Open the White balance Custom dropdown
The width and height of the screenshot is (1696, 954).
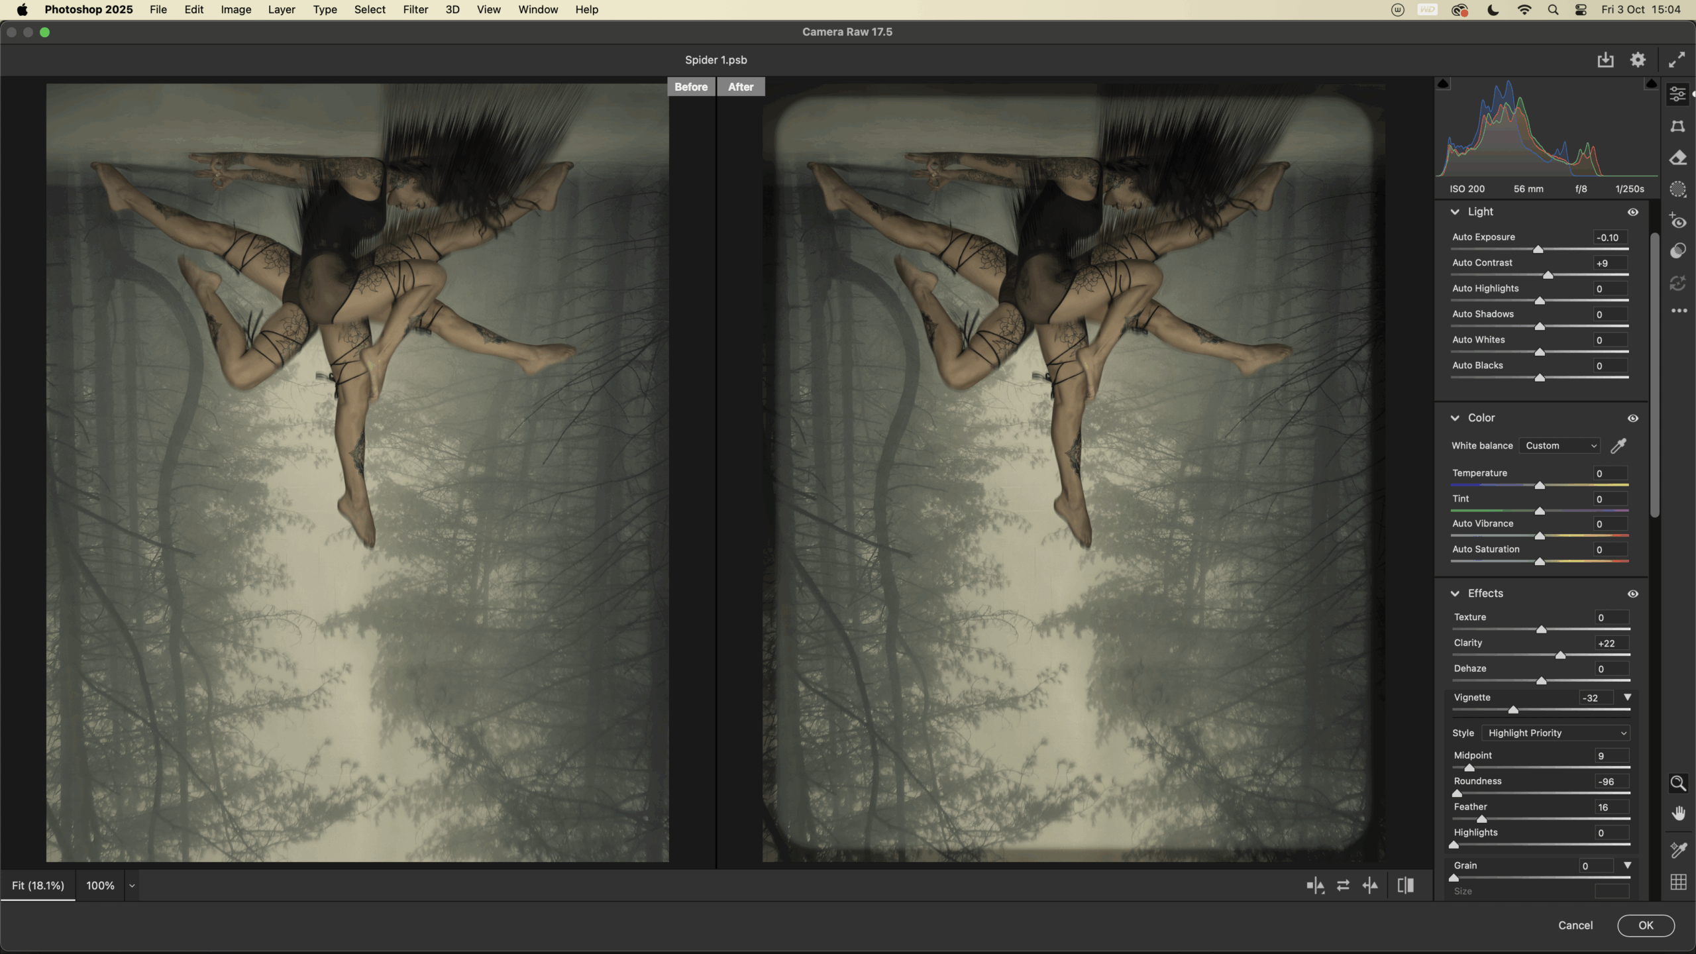1560,446
